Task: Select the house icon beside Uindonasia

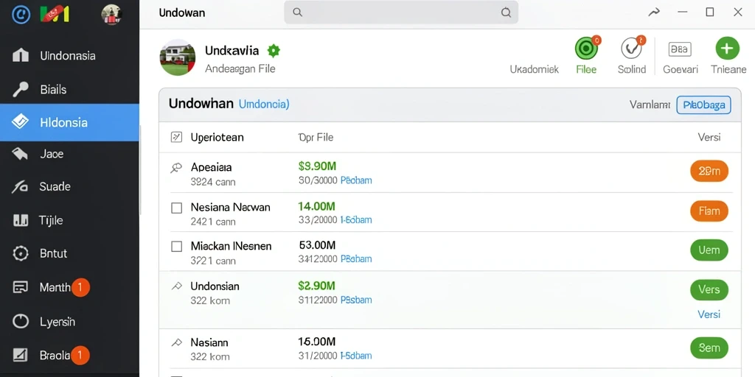Action: 20,55
